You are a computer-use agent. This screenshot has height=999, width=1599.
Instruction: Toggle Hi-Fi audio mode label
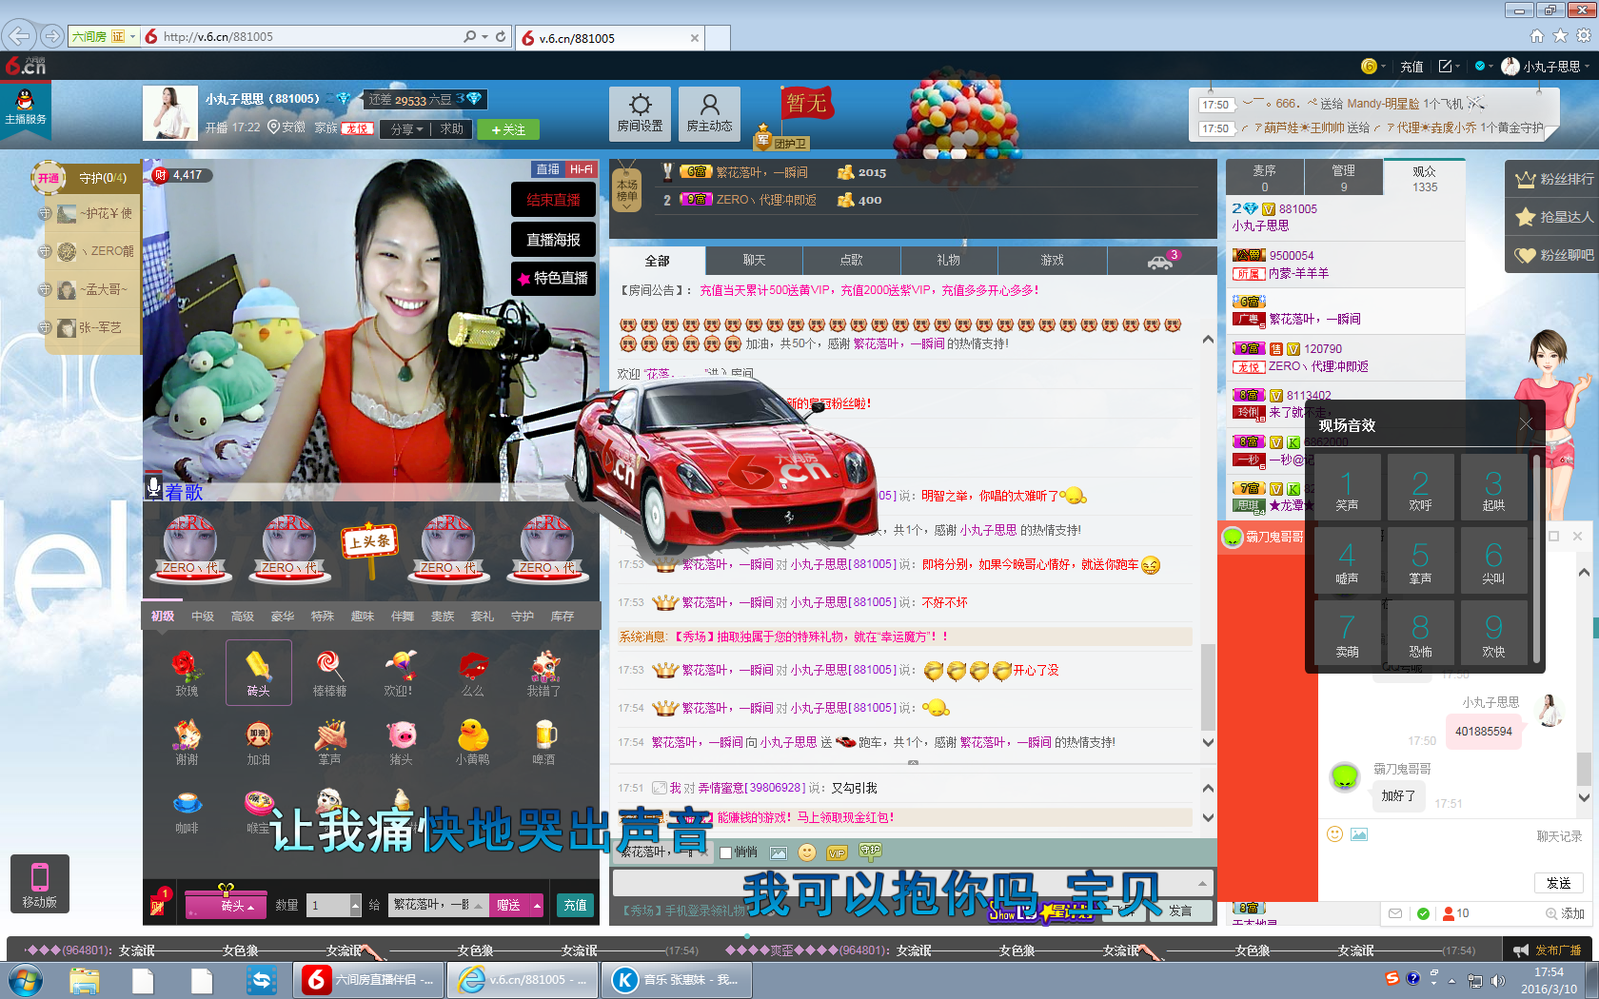(581, 169)
